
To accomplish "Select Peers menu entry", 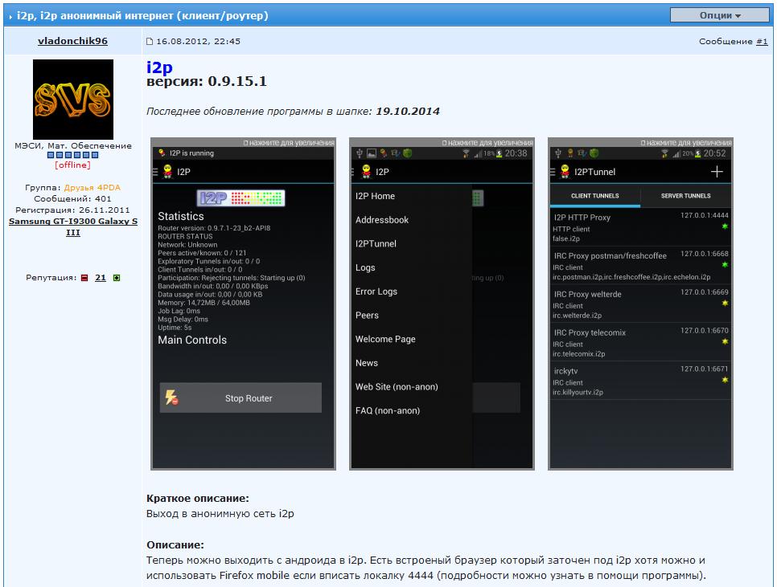I will [368, 316].
